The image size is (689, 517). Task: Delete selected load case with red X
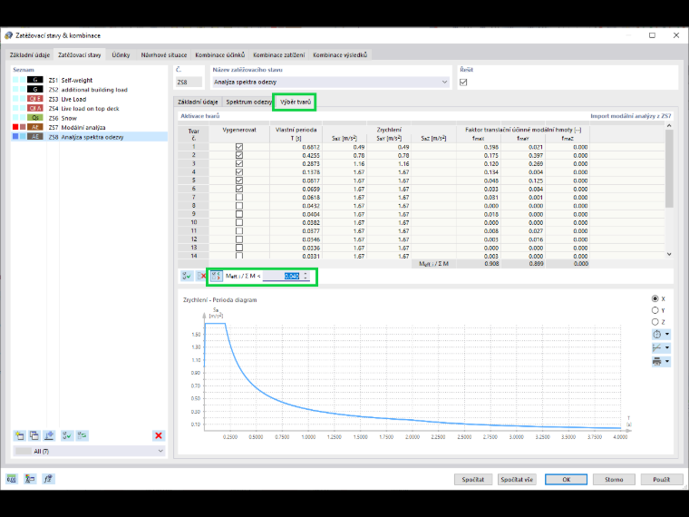tap(159, 435)
